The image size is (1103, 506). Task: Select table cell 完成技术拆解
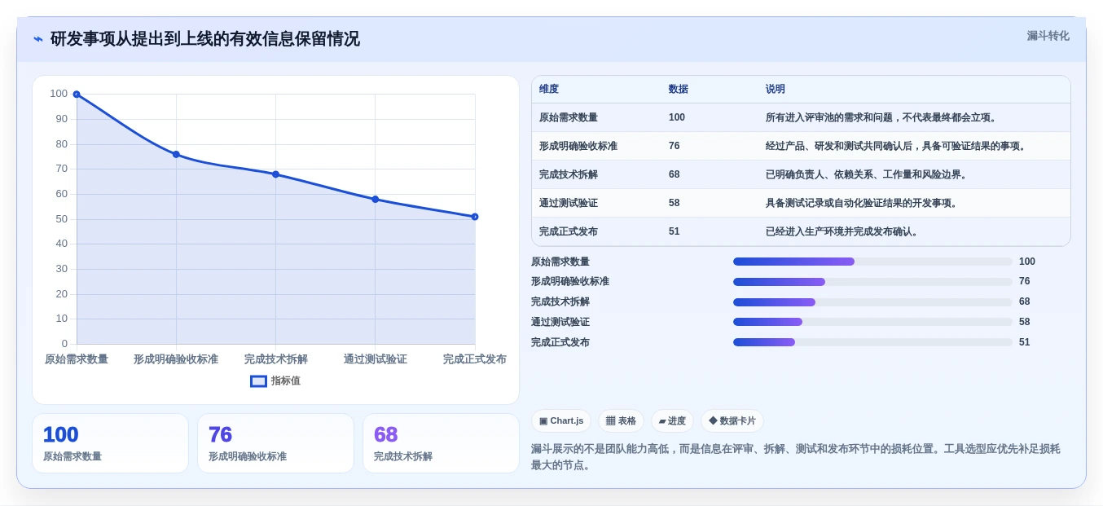569,174
